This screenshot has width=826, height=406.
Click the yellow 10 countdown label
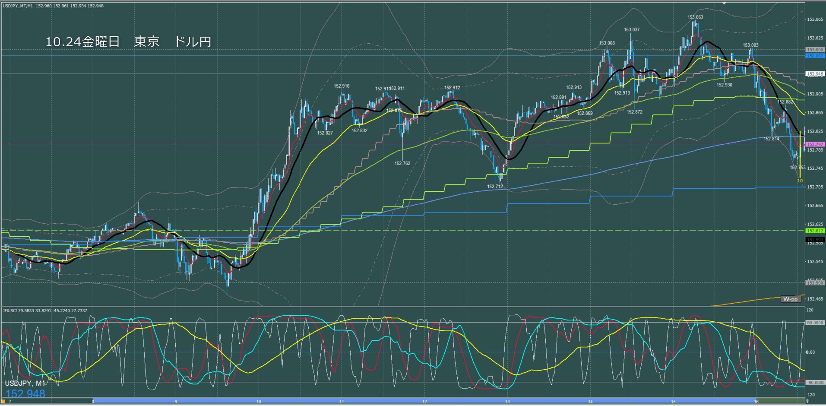pos(800,181)
